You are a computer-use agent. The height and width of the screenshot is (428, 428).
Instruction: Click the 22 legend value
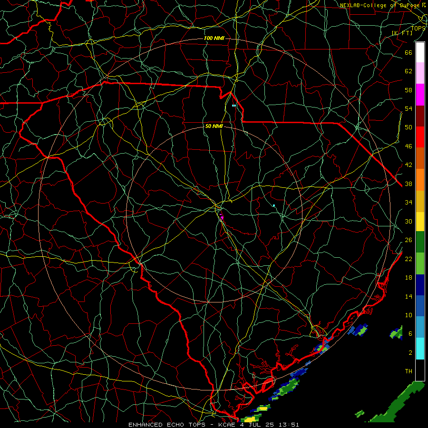click(409, 259)
